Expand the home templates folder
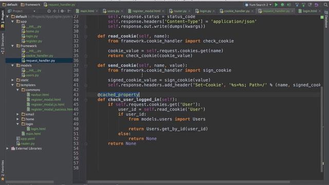The height and width of the screenshot is (185, 329). [17, 119]
